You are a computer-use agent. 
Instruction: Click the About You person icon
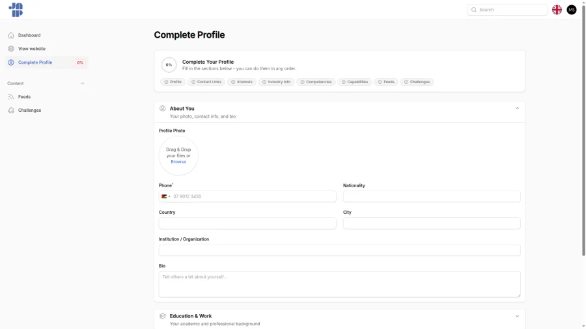click(163, 109)
